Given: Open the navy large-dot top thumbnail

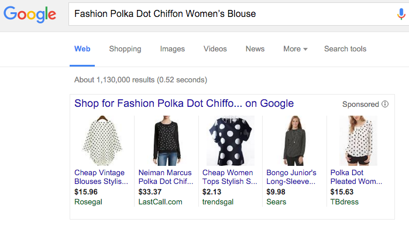Looking at the screenshot, I should pos(231,141).
